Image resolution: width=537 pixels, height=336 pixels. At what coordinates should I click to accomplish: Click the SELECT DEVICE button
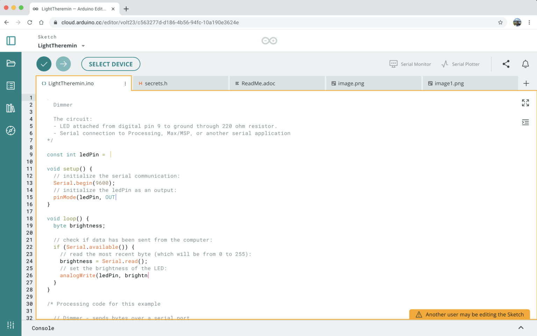click(111, 64)
